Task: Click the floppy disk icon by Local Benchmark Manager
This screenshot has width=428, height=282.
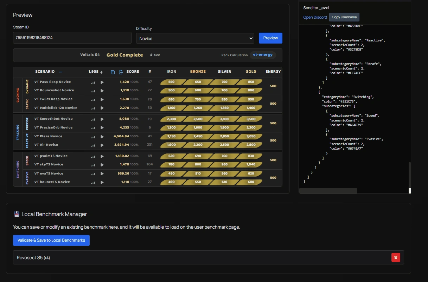Action: pos(16,214)
